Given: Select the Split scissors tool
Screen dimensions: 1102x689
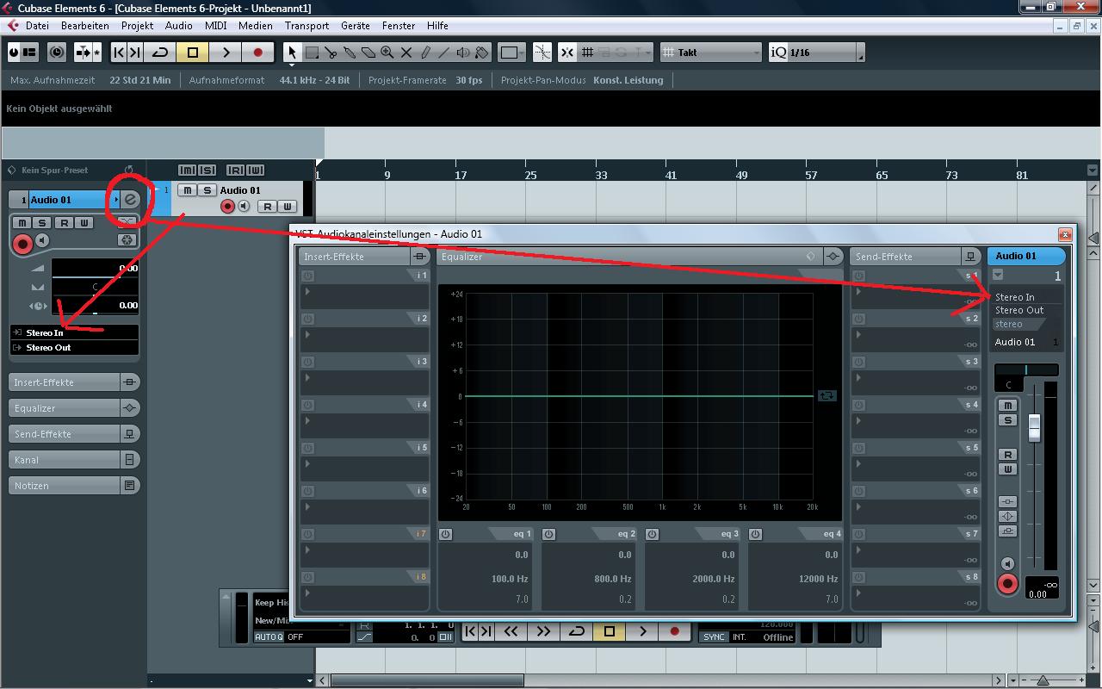Looking at the screenshot, I should point(331,53).
